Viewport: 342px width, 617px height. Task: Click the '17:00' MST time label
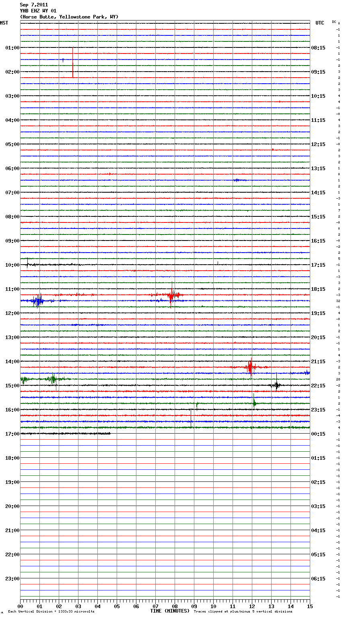(x=12, y=434)
